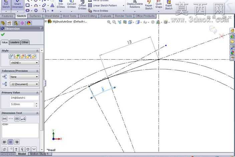Screen dimensions: 235x157
Task: Click Zoom to Area icon
Action: (x=114, y=22)
